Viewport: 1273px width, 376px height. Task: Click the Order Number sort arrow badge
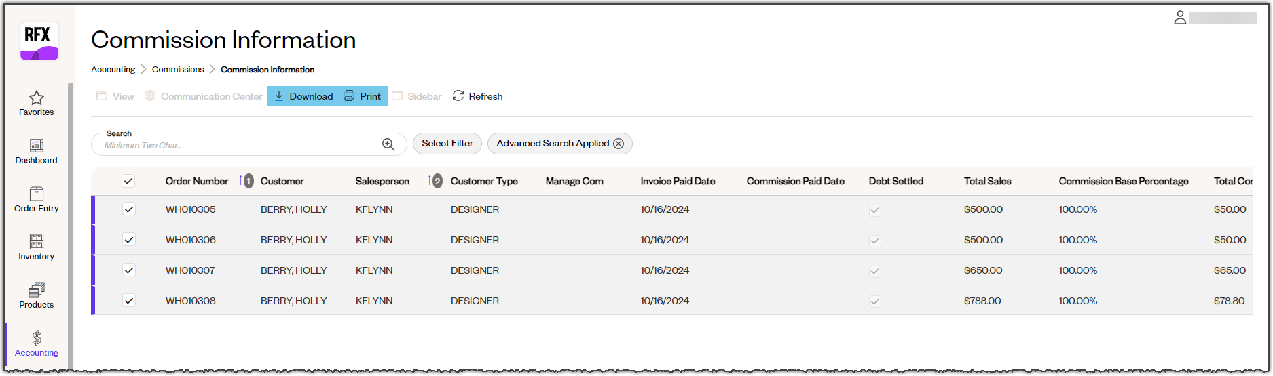(x=246, y=181)
